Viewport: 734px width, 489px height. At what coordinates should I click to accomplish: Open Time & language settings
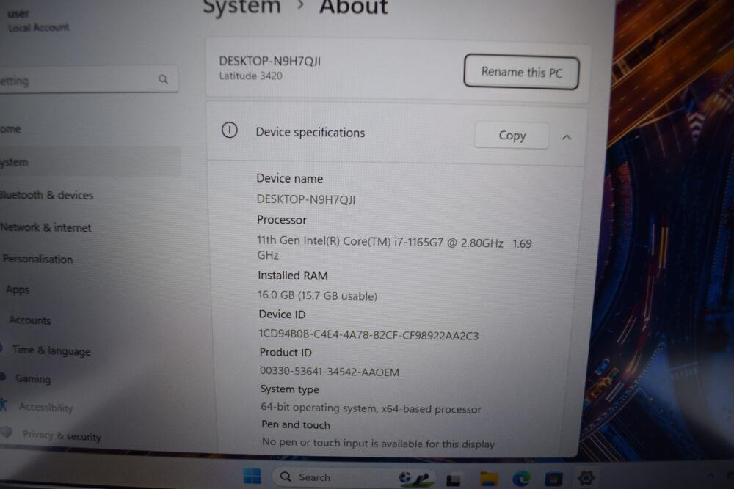[51, 350]
